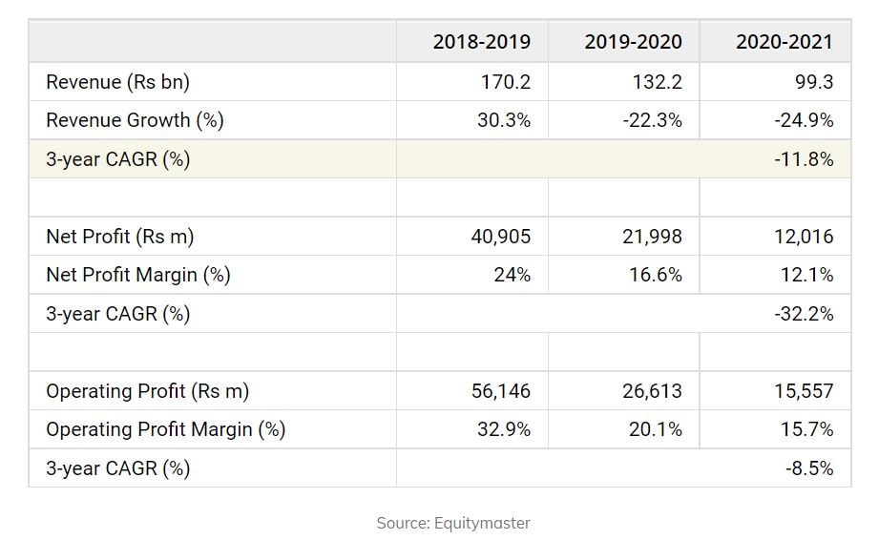The image size is (879, 540).
Task: Select the 2019-2020 column header
Action: [633, 42]
